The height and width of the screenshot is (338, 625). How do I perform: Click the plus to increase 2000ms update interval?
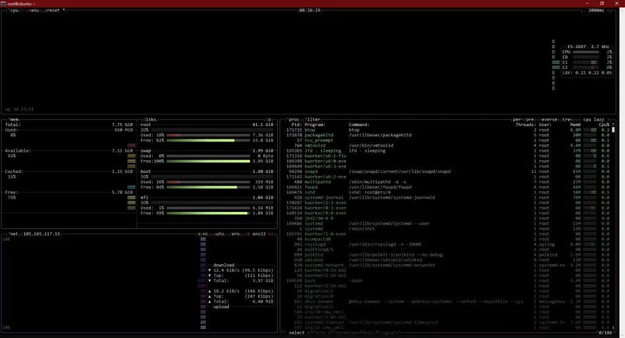click(609, 10)
